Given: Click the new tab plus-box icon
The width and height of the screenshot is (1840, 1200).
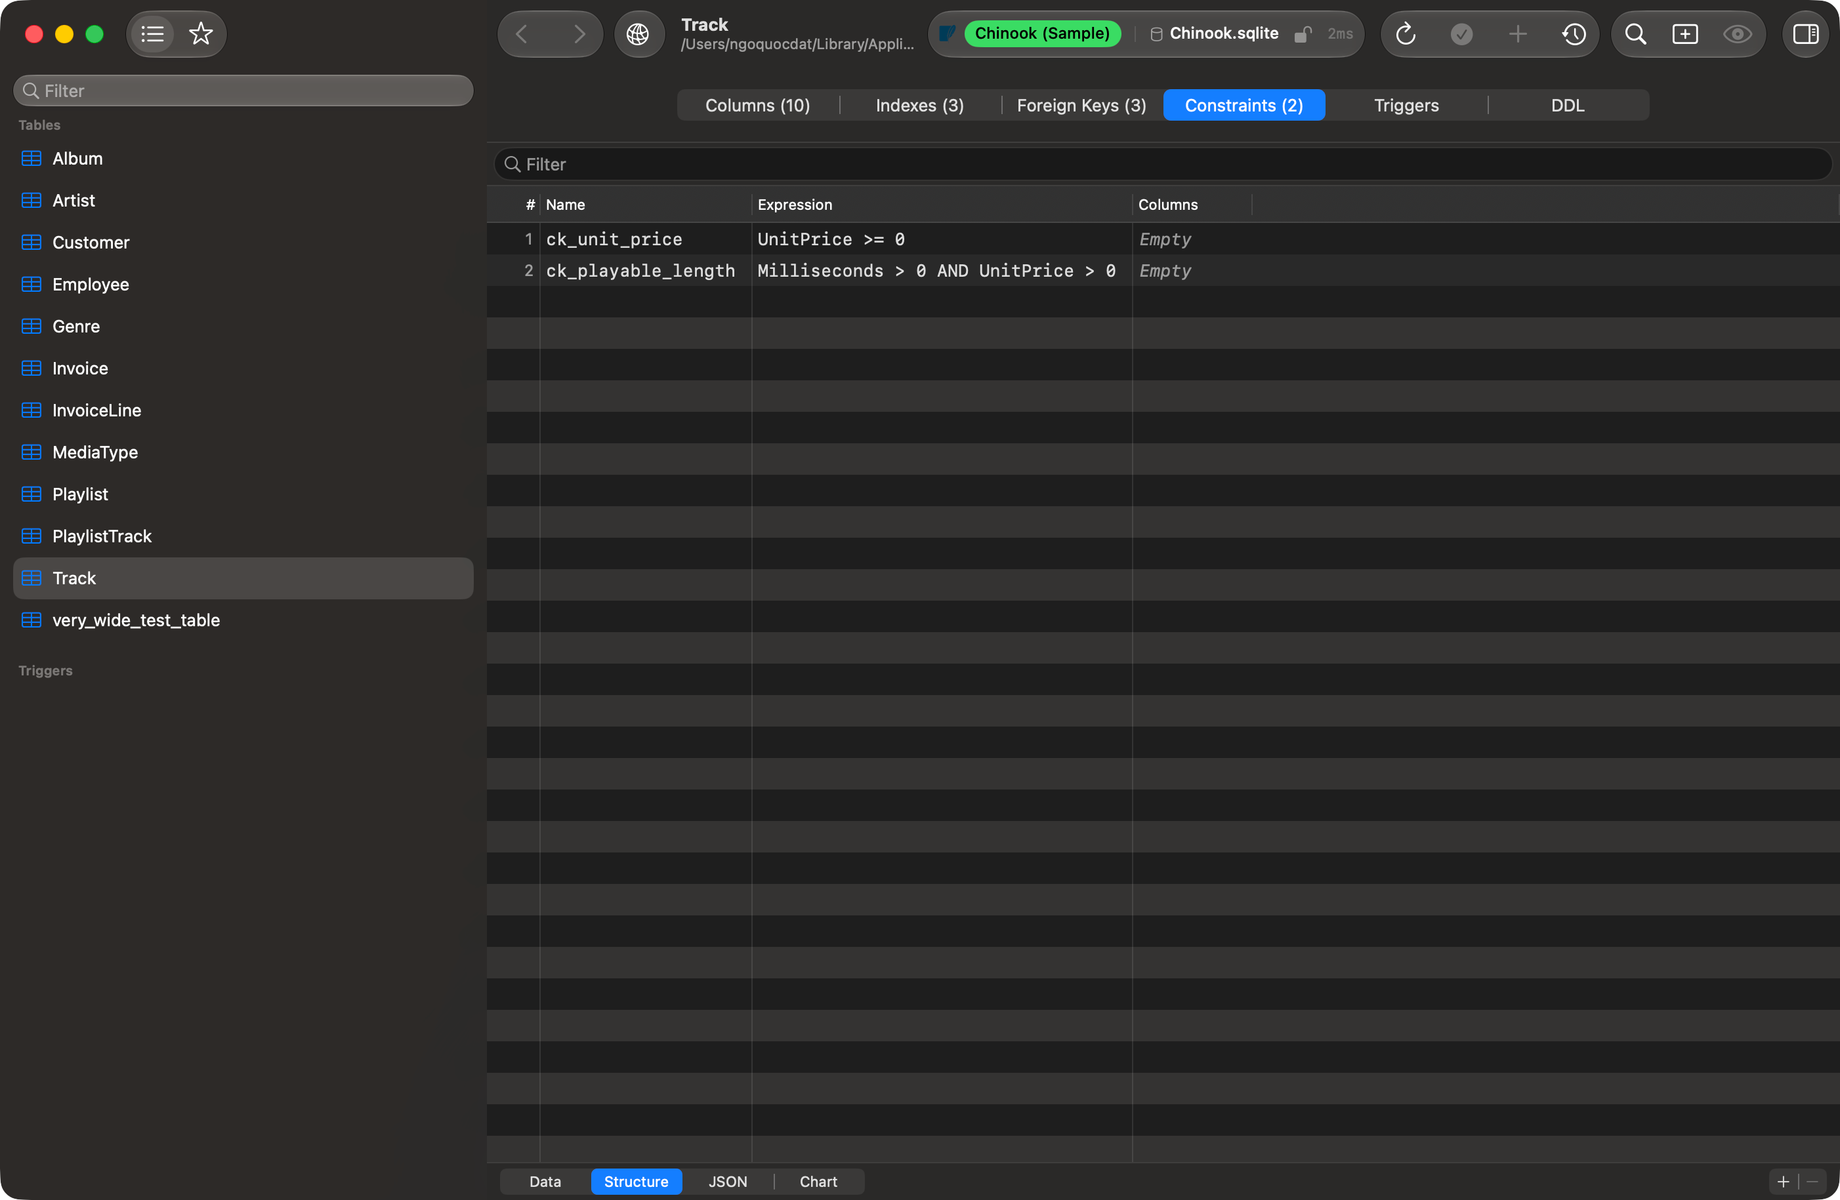Looking at the screenshot, I should pyautogui.click(x=1685, y=34).
